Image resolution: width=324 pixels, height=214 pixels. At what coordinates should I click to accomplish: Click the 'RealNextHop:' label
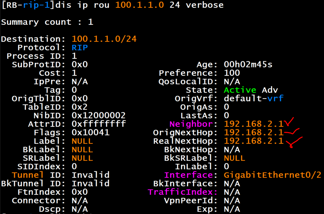coord(185,141)
